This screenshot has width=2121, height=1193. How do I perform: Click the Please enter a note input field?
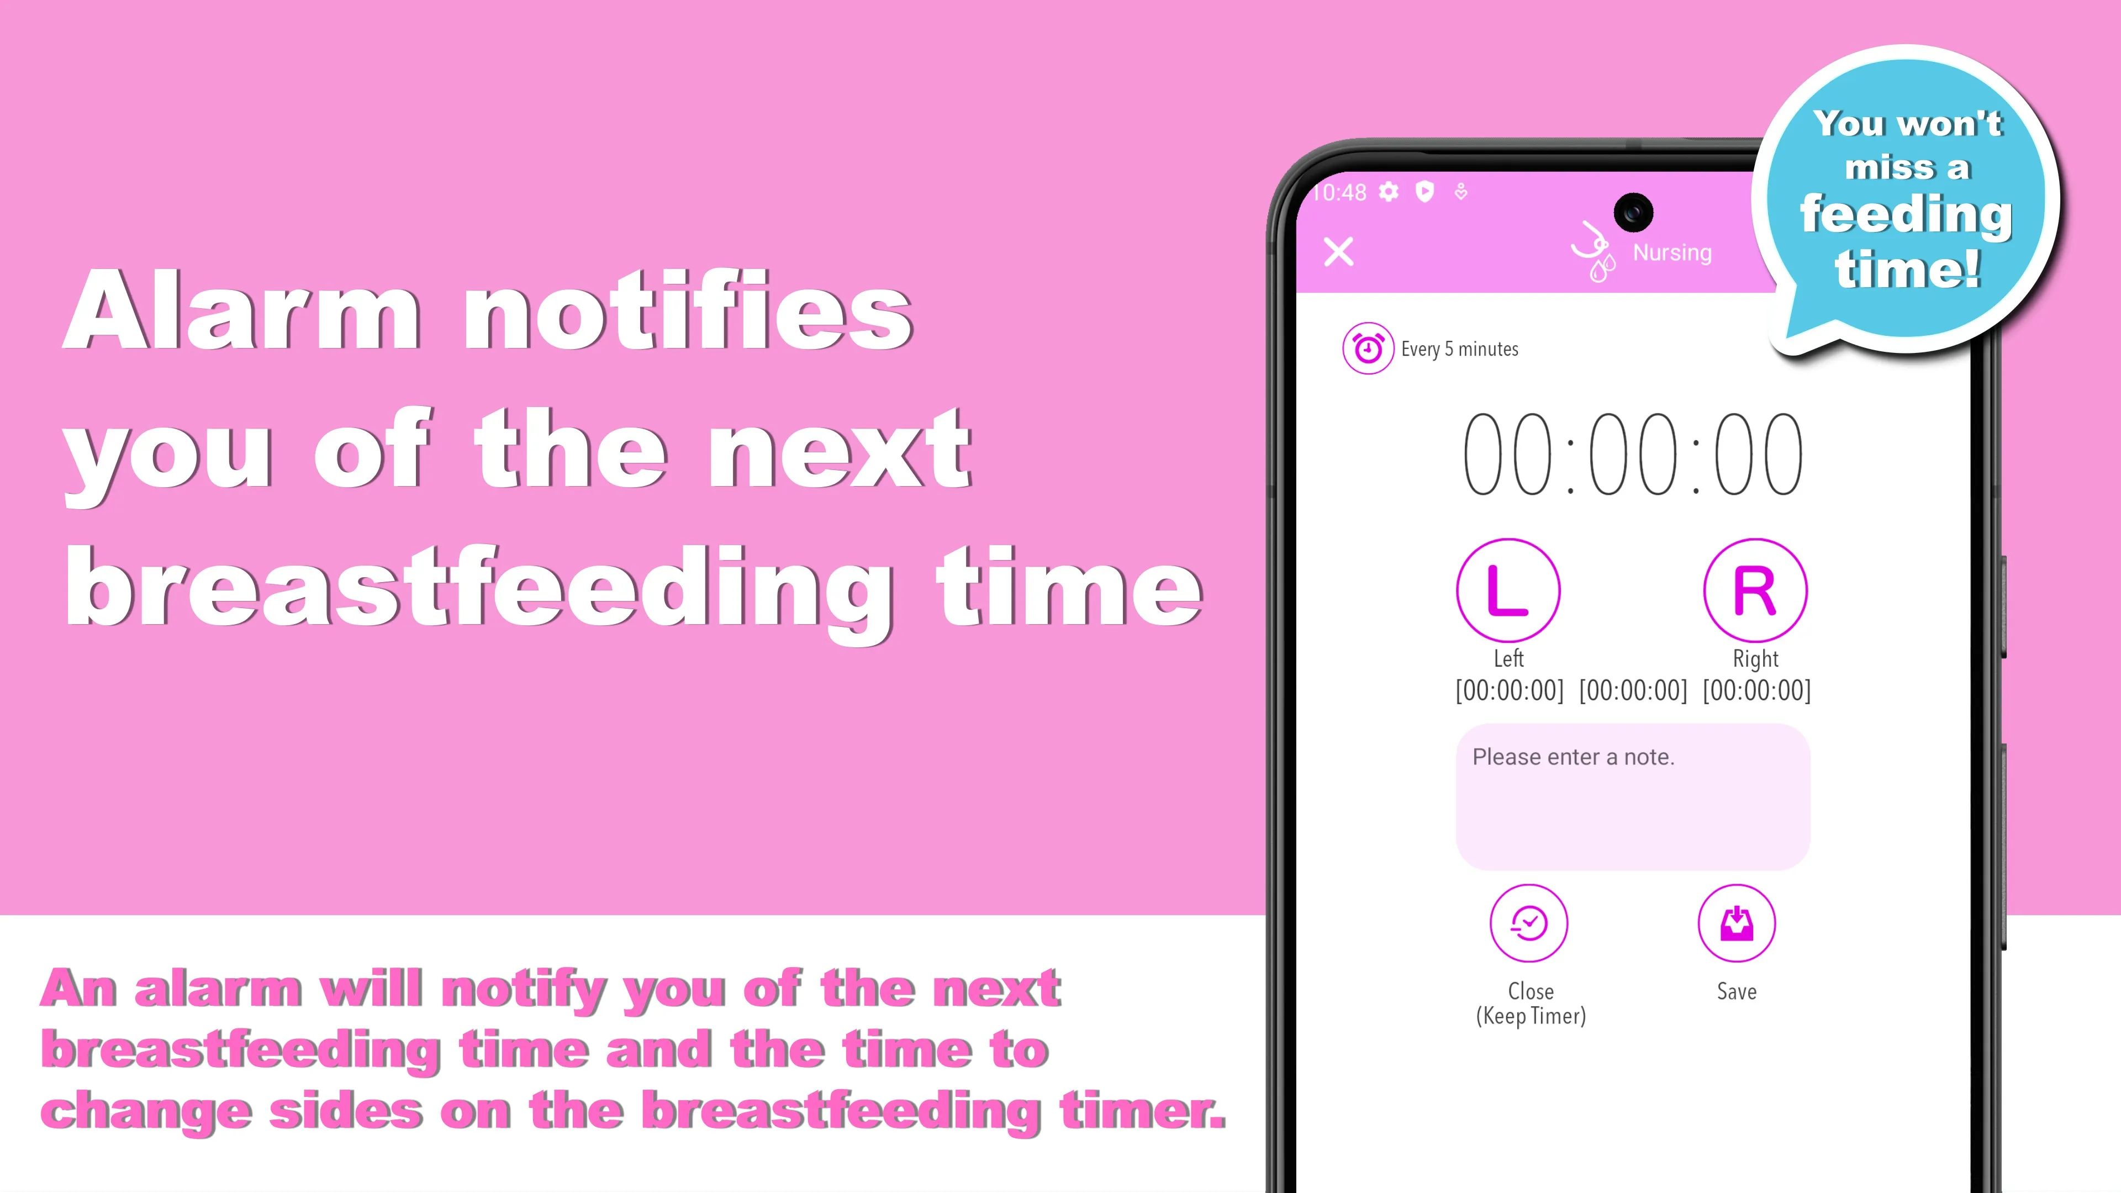1632,794
